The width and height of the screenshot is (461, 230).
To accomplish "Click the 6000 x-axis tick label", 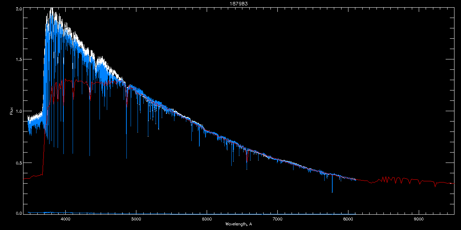I will pos(207,219).
